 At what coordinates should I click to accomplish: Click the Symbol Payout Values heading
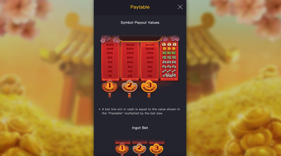[x=140, y=22]
